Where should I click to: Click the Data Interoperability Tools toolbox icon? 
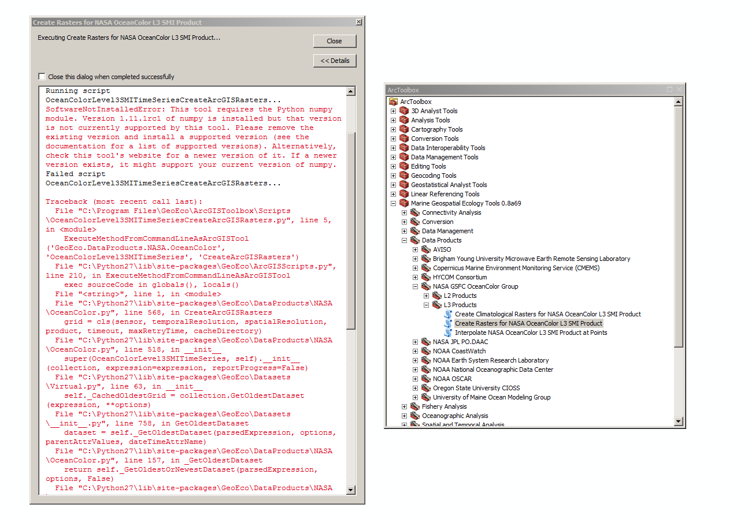pos(404,148)
